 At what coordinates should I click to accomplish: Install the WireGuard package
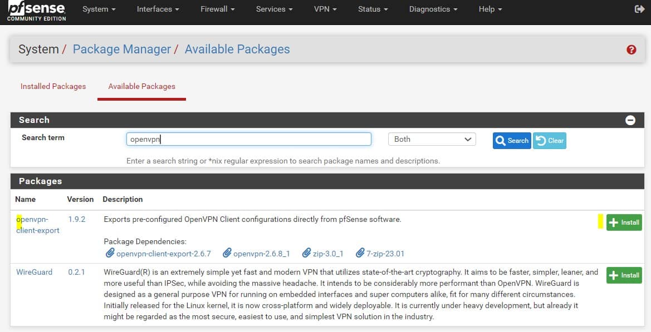pos(624,275)
